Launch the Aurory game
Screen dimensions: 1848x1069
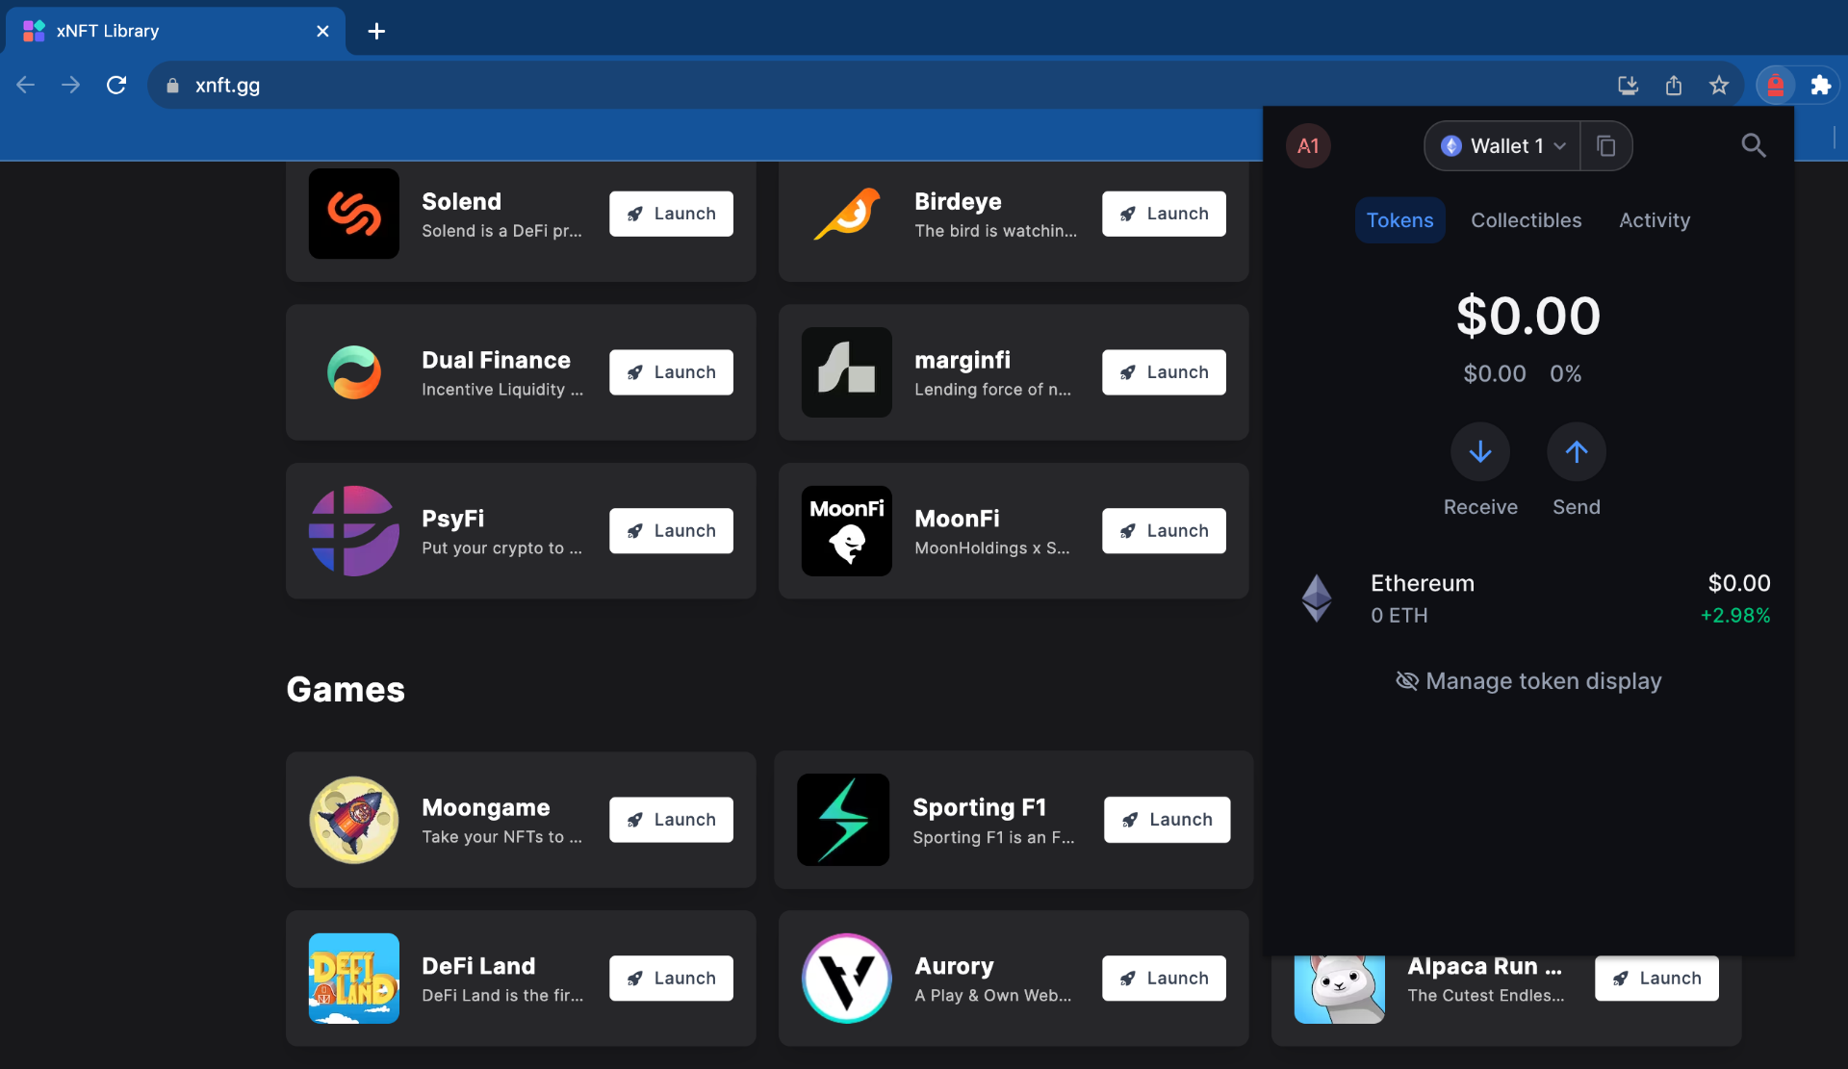(x=1164, y=979)
